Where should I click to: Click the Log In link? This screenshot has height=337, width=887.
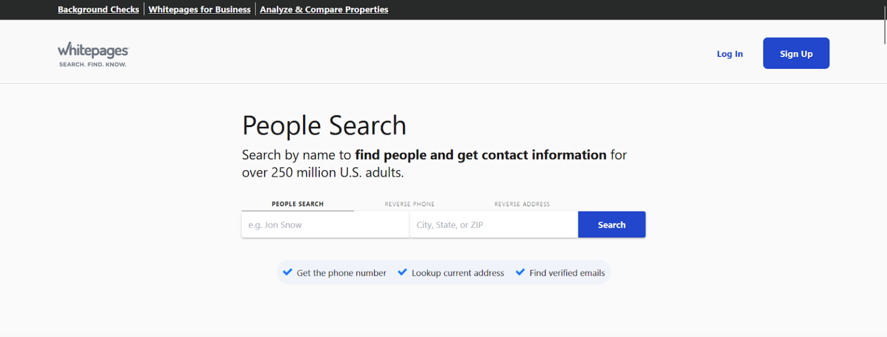coord(729,53)
